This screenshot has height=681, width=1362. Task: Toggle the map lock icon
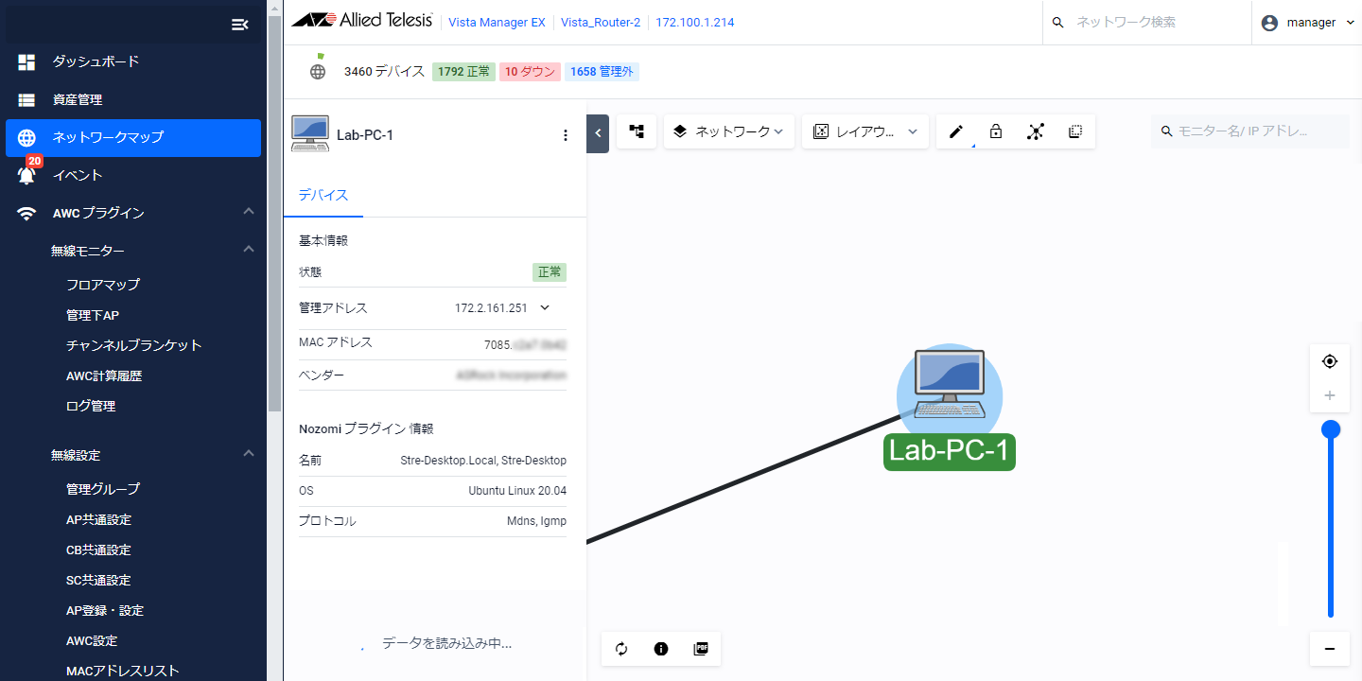(x=996, y=132)
